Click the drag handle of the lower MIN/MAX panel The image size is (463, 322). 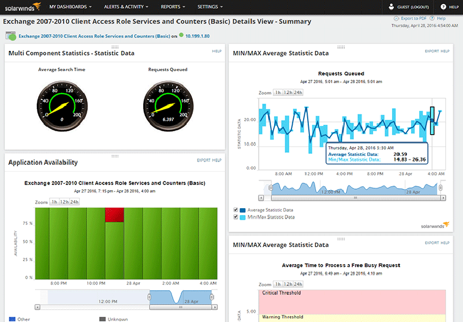click(341, 239)
